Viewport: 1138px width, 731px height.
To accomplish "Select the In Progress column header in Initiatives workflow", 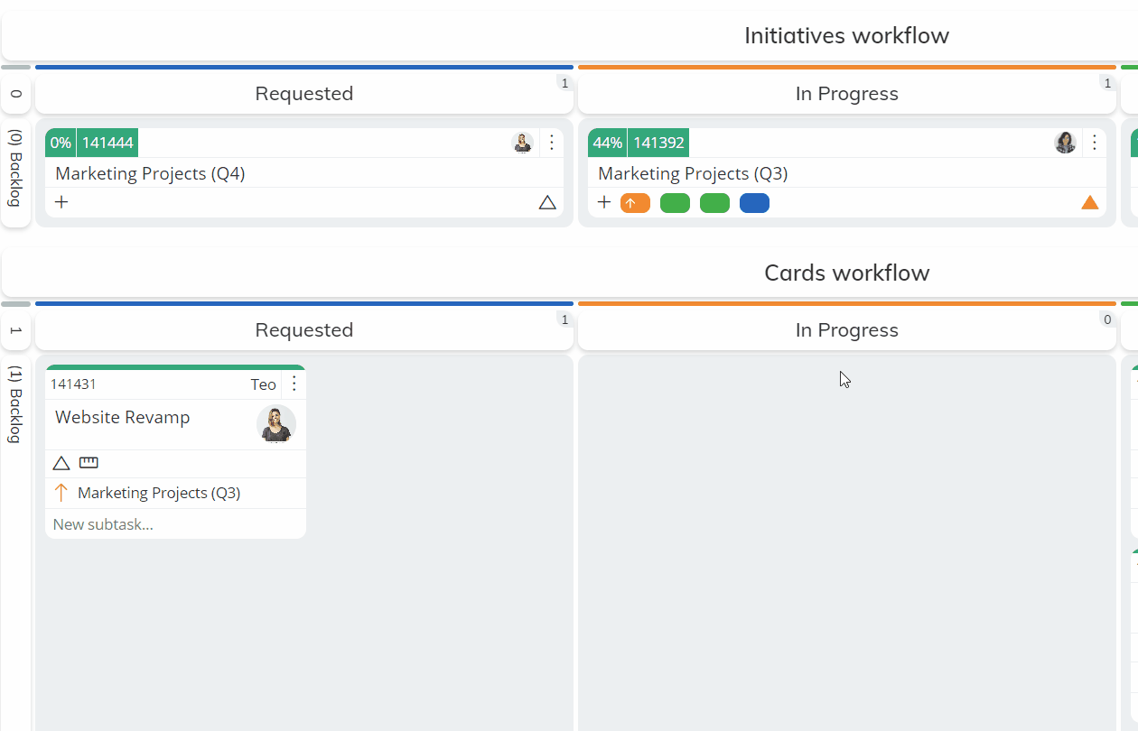I will click(846, 93).
